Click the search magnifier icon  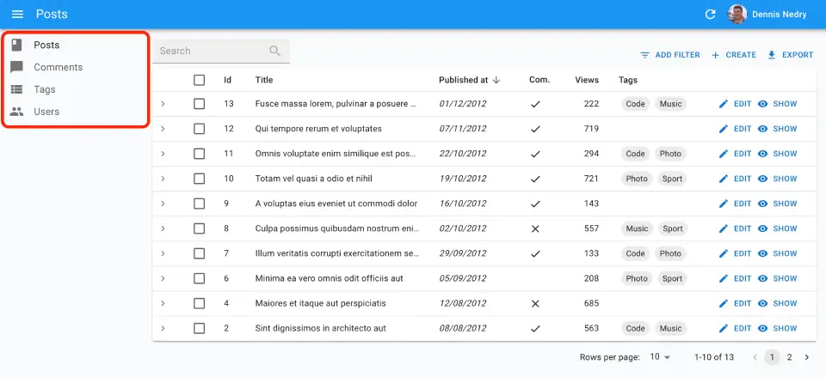pyautogui.click(x=275, y=52)
